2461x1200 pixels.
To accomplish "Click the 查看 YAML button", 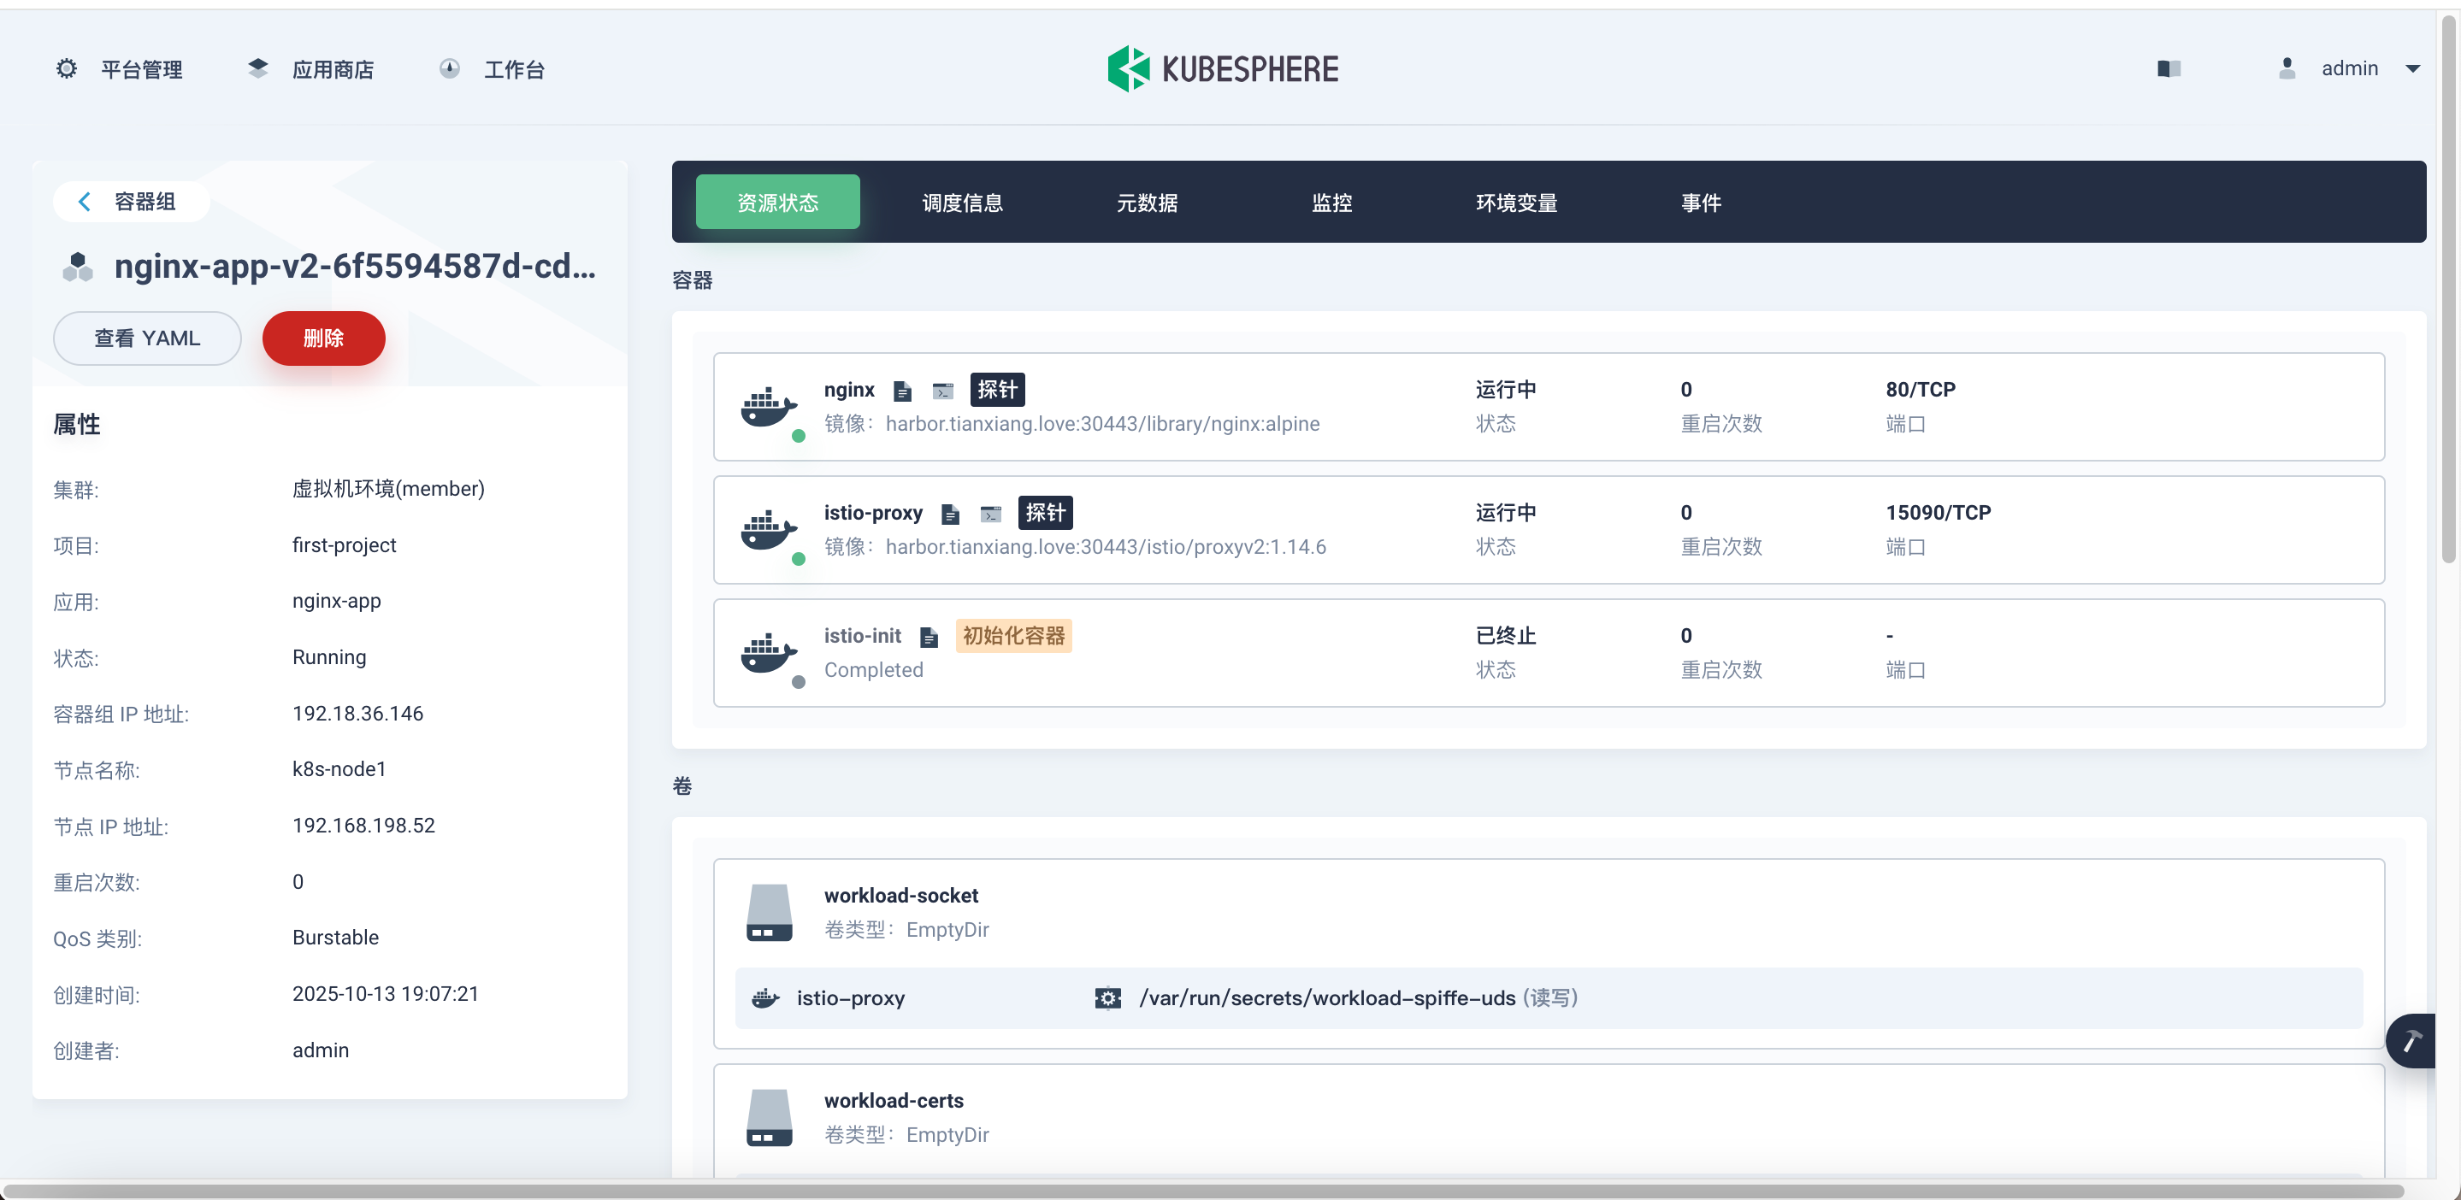I will tap(147, 338).
